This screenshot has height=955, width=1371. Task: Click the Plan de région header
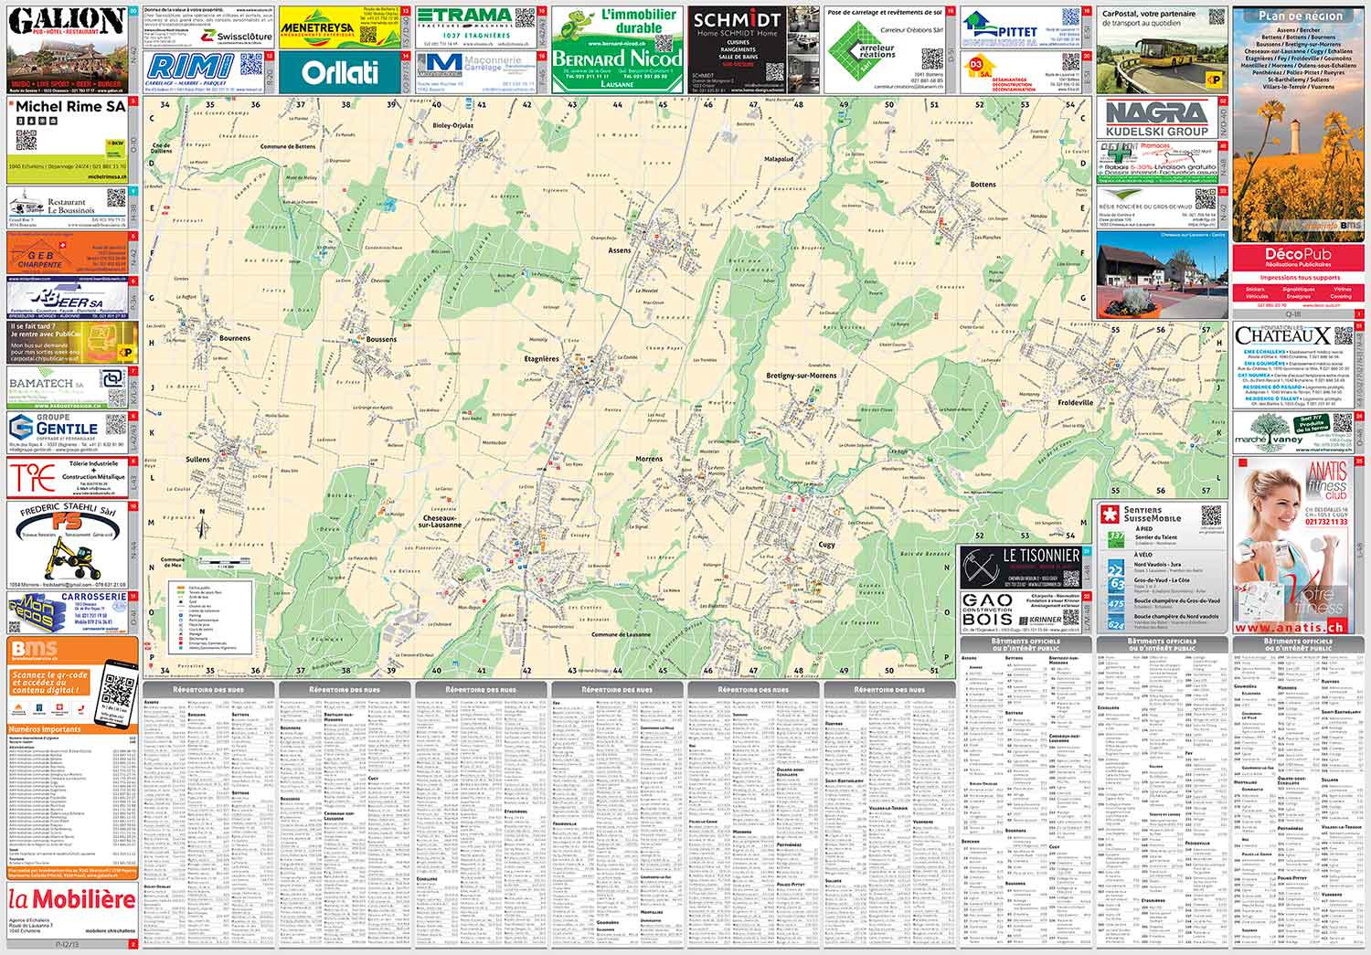(1298, 16)
